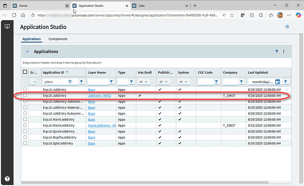Switch to the Components tab
This screenshot has height=186, width=304.
[x=58, y=39]
